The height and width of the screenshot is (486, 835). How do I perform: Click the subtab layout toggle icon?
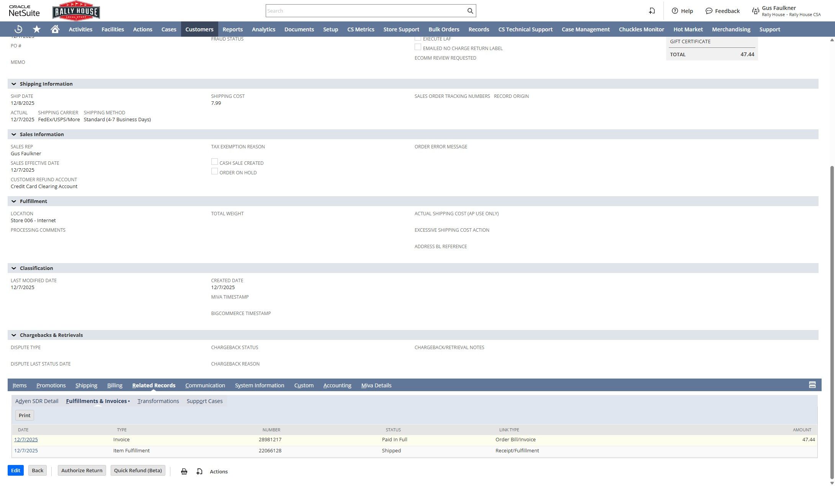click(812, 385)
